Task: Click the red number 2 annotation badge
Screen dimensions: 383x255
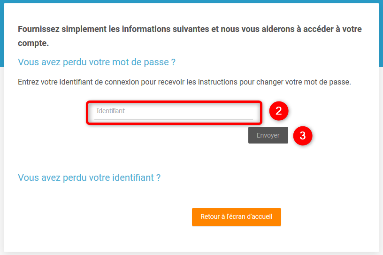Action: 278,111
